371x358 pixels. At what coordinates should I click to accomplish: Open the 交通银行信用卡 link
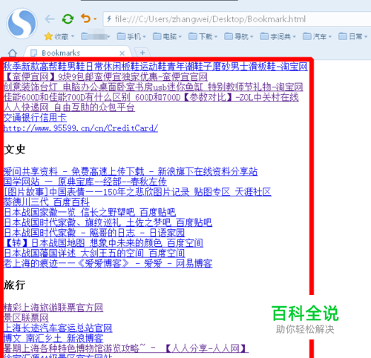click(x=35, y=118)
